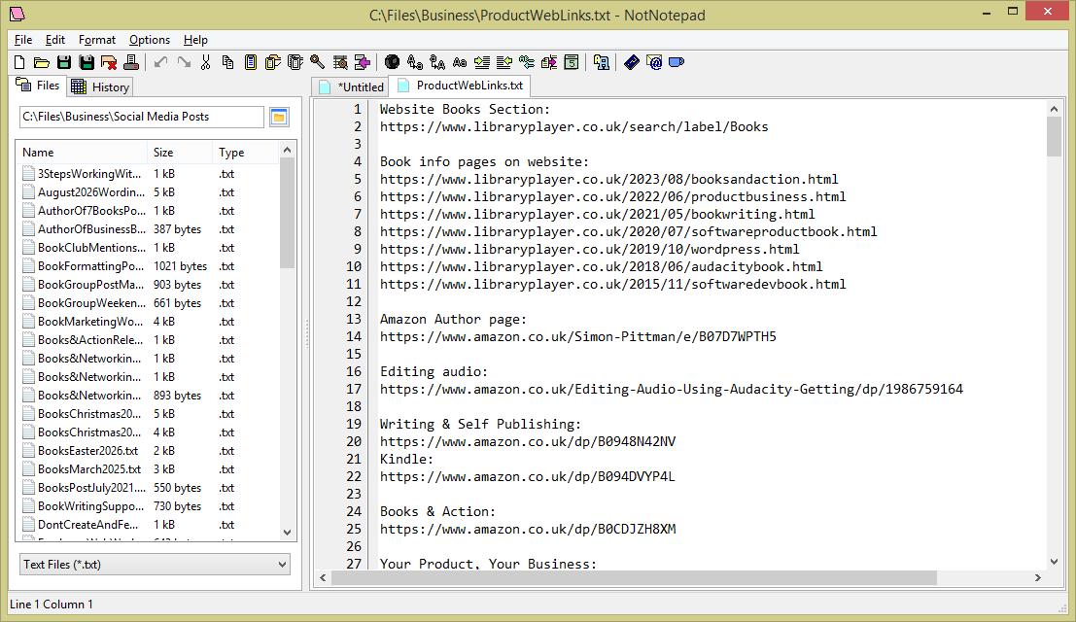Click the open file folder icon
Viewport: 1076px width, 622px height.
pos(42,62)
